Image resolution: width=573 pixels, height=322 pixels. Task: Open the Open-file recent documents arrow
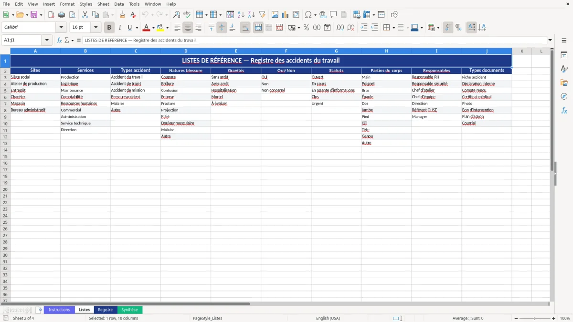27,15
